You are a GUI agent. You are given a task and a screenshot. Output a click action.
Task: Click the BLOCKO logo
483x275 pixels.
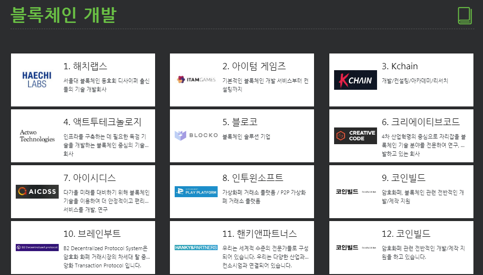pyautogui.click(x=196, y=136)
